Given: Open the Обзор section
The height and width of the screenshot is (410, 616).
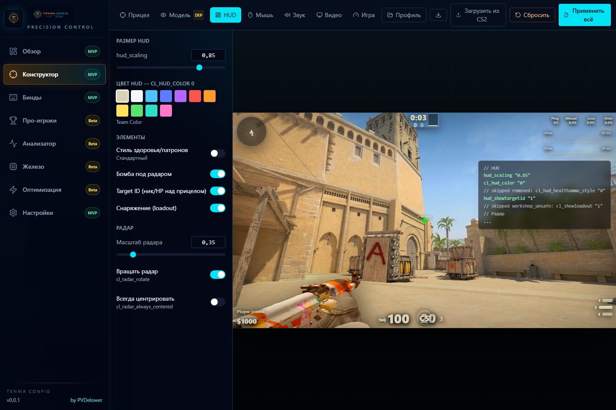Looking at the screenshot, I should (54, 51).
